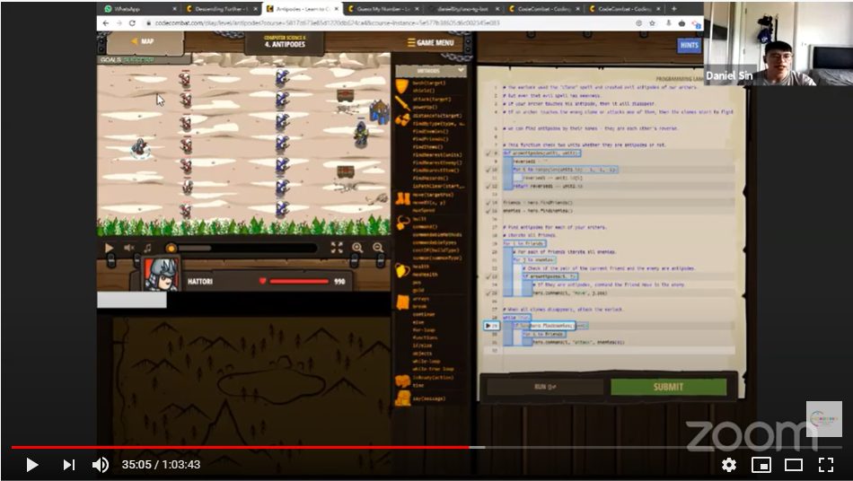
Task: Click the def areAntipodes code line
Action: (541, 153)
